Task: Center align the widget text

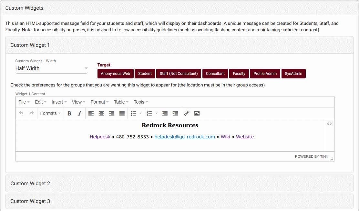Action: pyautogui.click(x=101, y=113)
